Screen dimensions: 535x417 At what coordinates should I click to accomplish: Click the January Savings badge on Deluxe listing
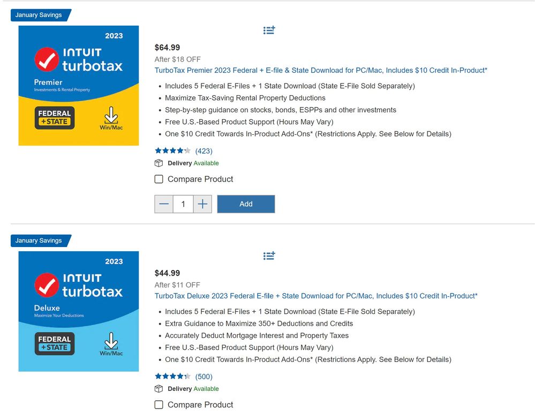point(37,241)
